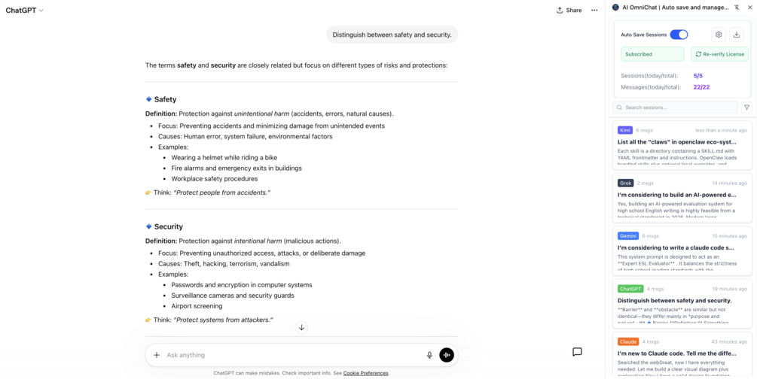This screenshot has height=379, width=757.
Task: Start voice mode with the waveform button
Action: [x=447, y=355]
